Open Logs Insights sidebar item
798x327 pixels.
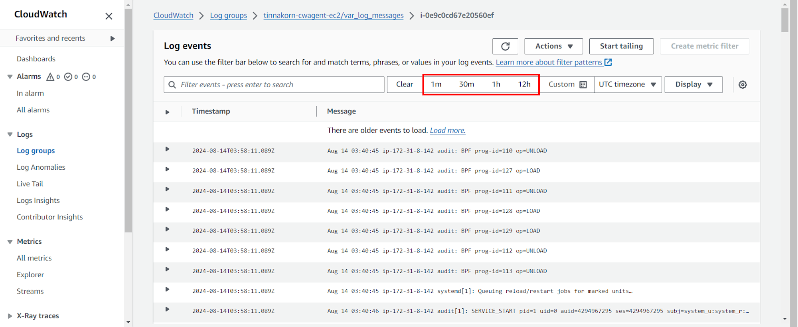point(38,201)
